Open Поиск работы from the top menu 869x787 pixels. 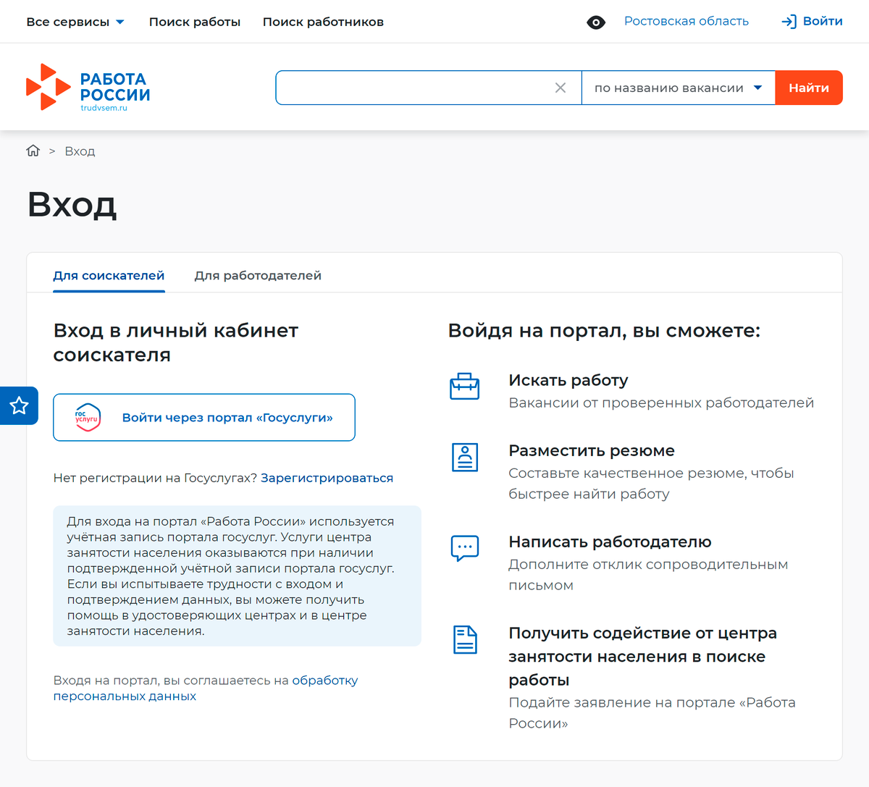194,21
